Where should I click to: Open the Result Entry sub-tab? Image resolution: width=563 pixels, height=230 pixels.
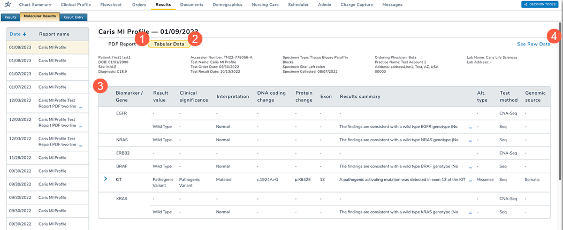coord(73,17)
